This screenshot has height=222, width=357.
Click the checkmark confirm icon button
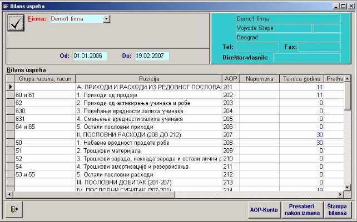tap(16, 23)
